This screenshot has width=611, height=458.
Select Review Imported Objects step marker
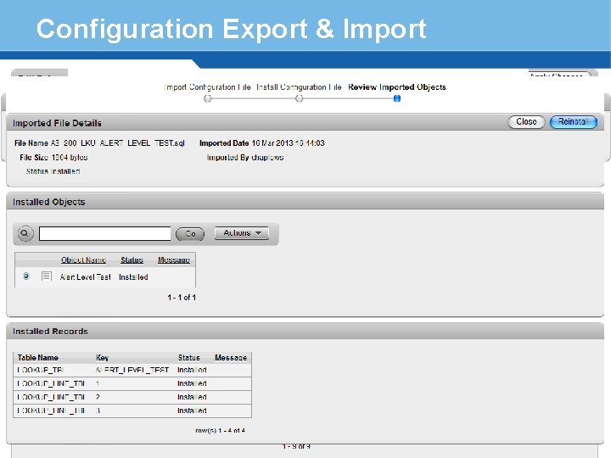[x=396, y=98]
